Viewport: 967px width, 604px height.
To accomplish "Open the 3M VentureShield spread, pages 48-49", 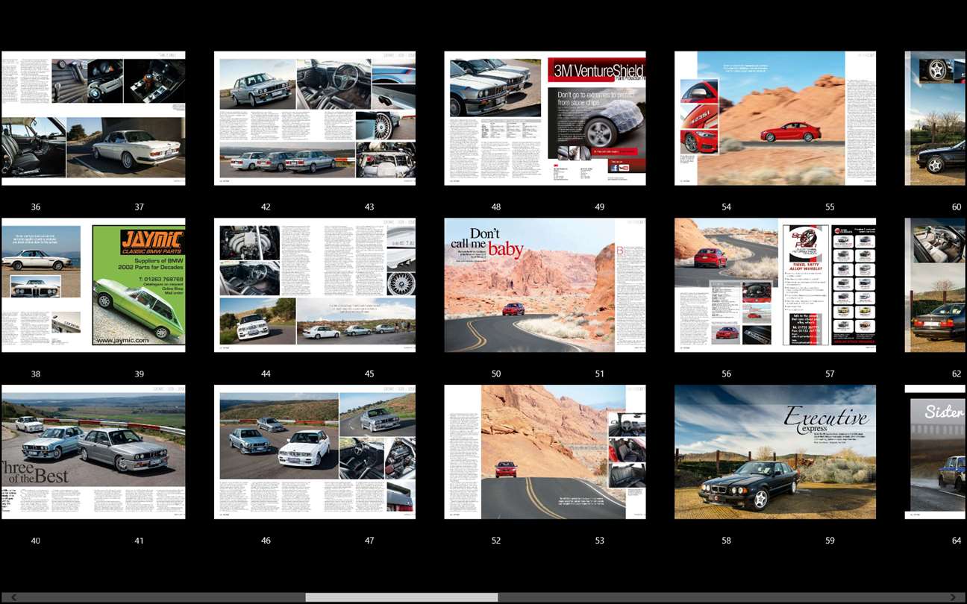I will coord(545,118).
